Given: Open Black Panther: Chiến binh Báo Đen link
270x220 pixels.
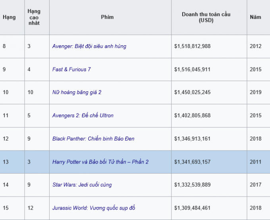Looking at the screenshot, I should tap(93, 139).
